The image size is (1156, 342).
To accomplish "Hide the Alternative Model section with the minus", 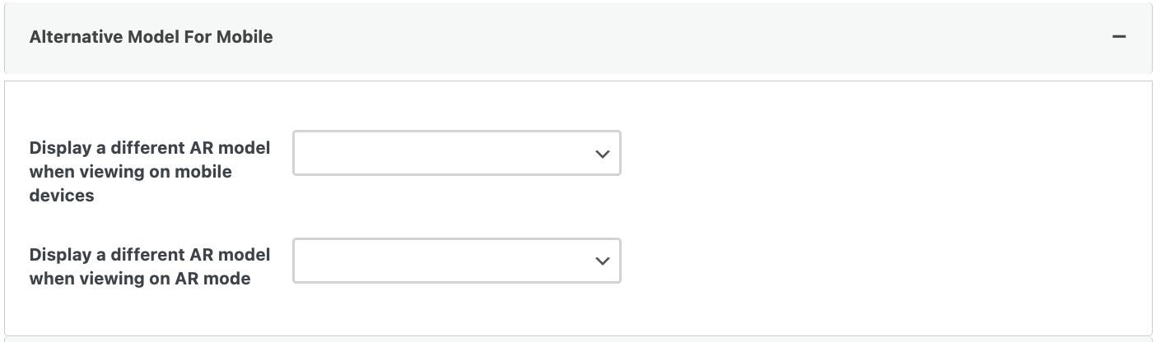I will (1118, 37).
